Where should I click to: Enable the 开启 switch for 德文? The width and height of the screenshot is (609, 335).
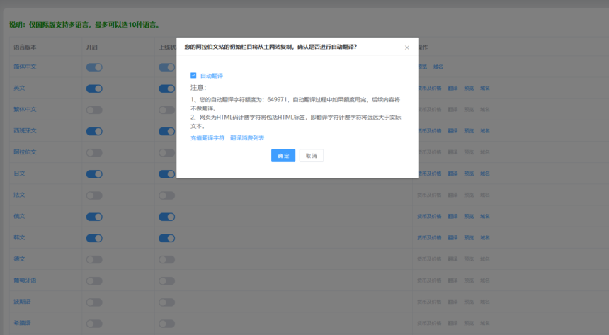(94, 260)
